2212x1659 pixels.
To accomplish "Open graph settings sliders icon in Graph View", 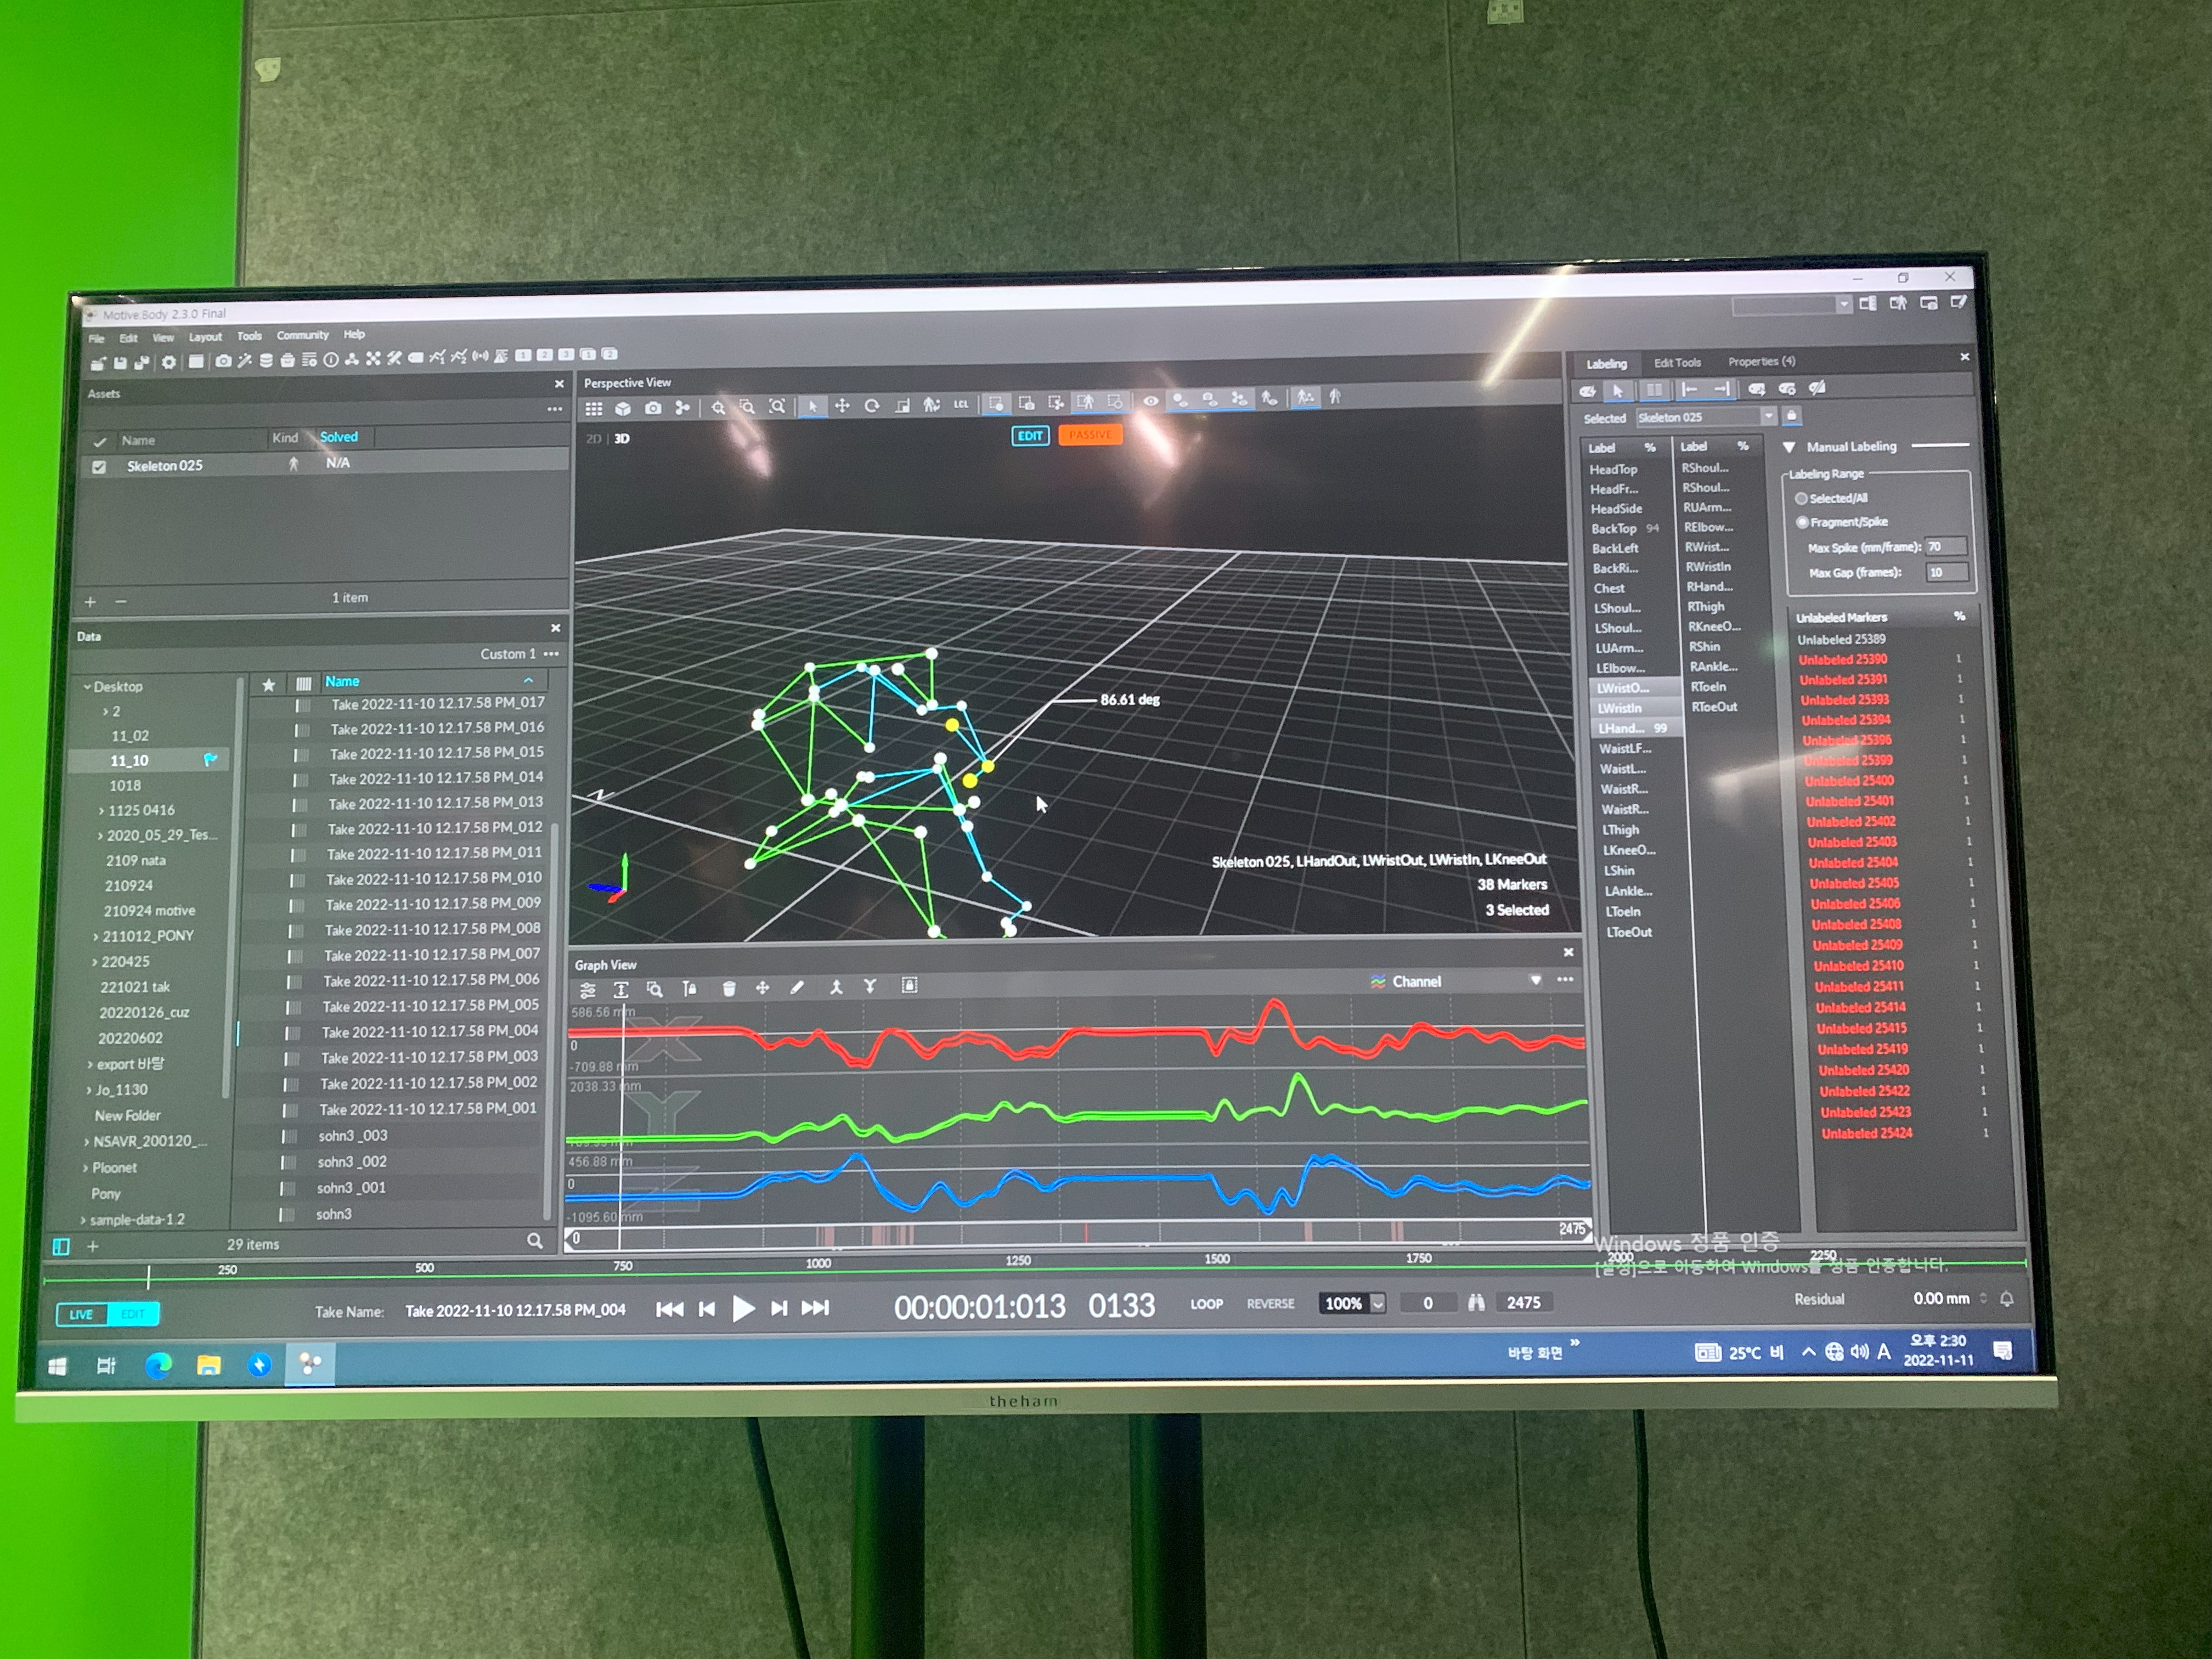I will point(588,990).
